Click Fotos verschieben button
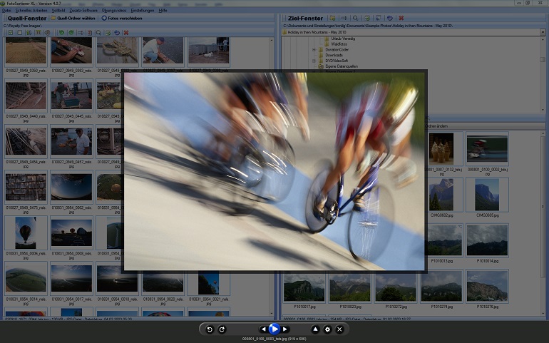Image resolution: width=549 pixels, height=343 pixels. (122, 18)
